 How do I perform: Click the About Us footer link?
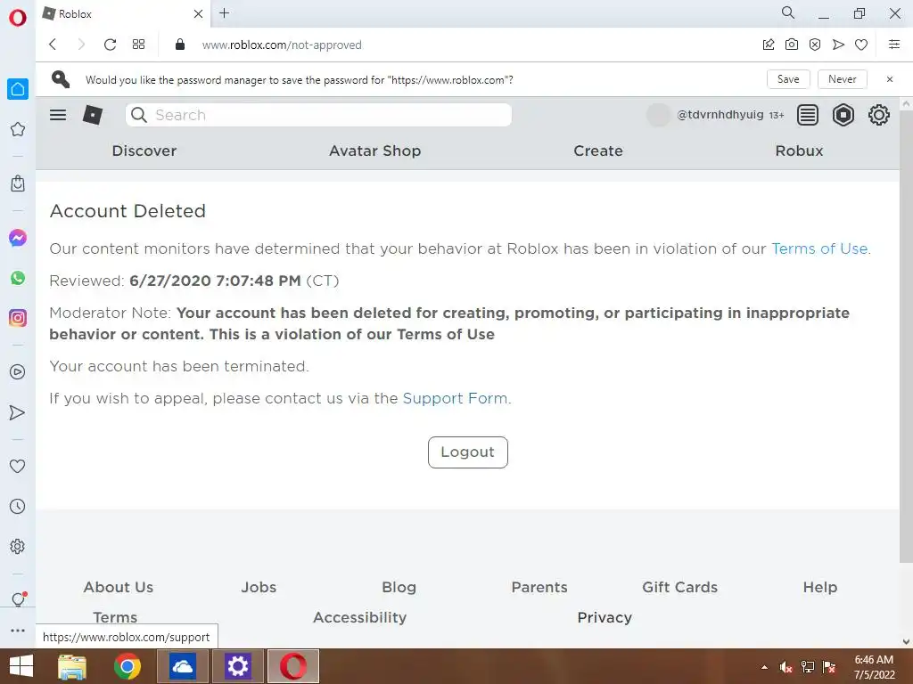coord(119,587)
